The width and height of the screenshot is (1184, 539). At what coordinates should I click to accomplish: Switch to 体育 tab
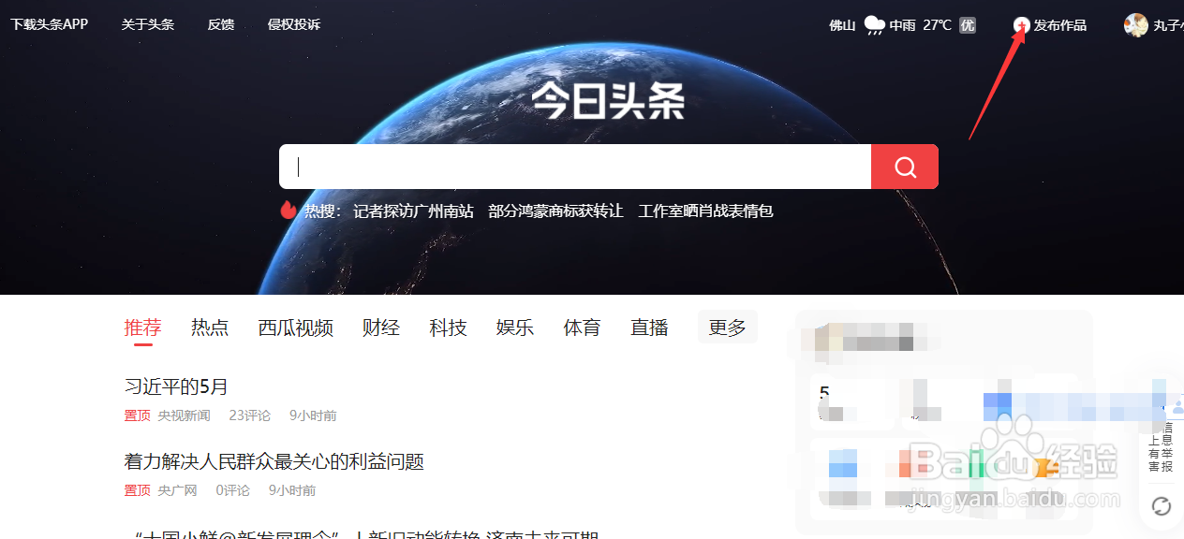582,328
